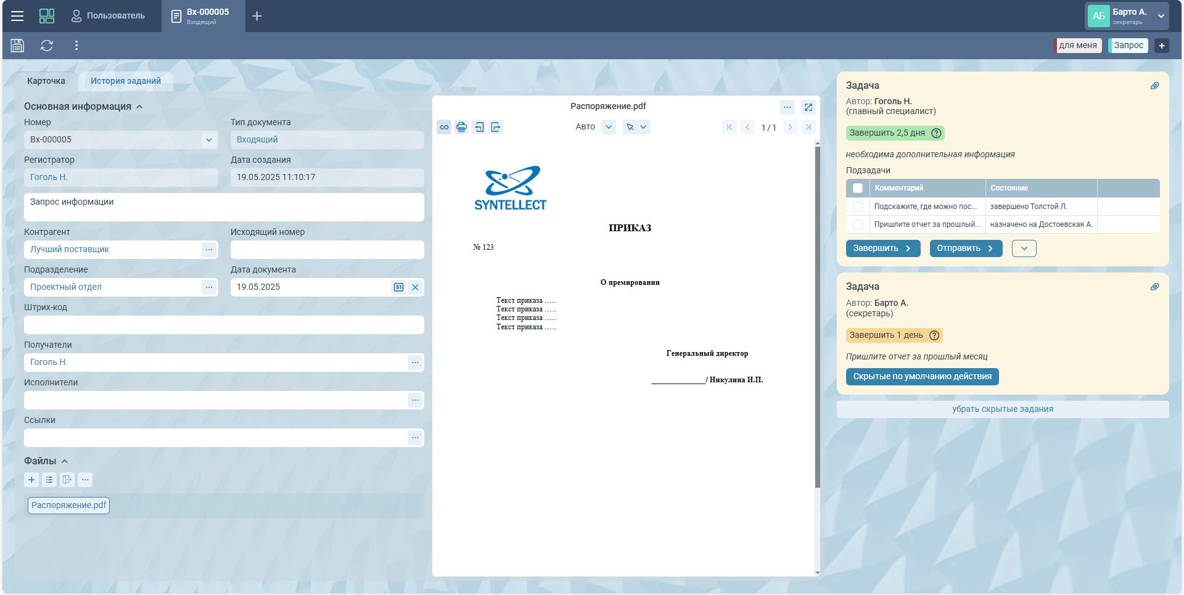Open the Номер Вх-000005 dropdown

pyautogui.click(x=208, y=140)
